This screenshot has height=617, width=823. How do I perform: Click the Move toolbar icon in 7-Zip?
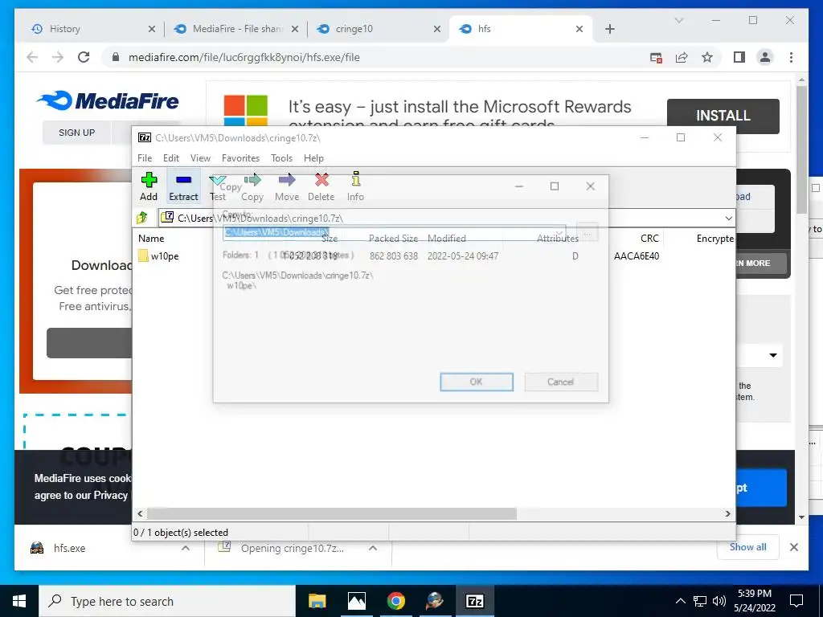(287, 186)
